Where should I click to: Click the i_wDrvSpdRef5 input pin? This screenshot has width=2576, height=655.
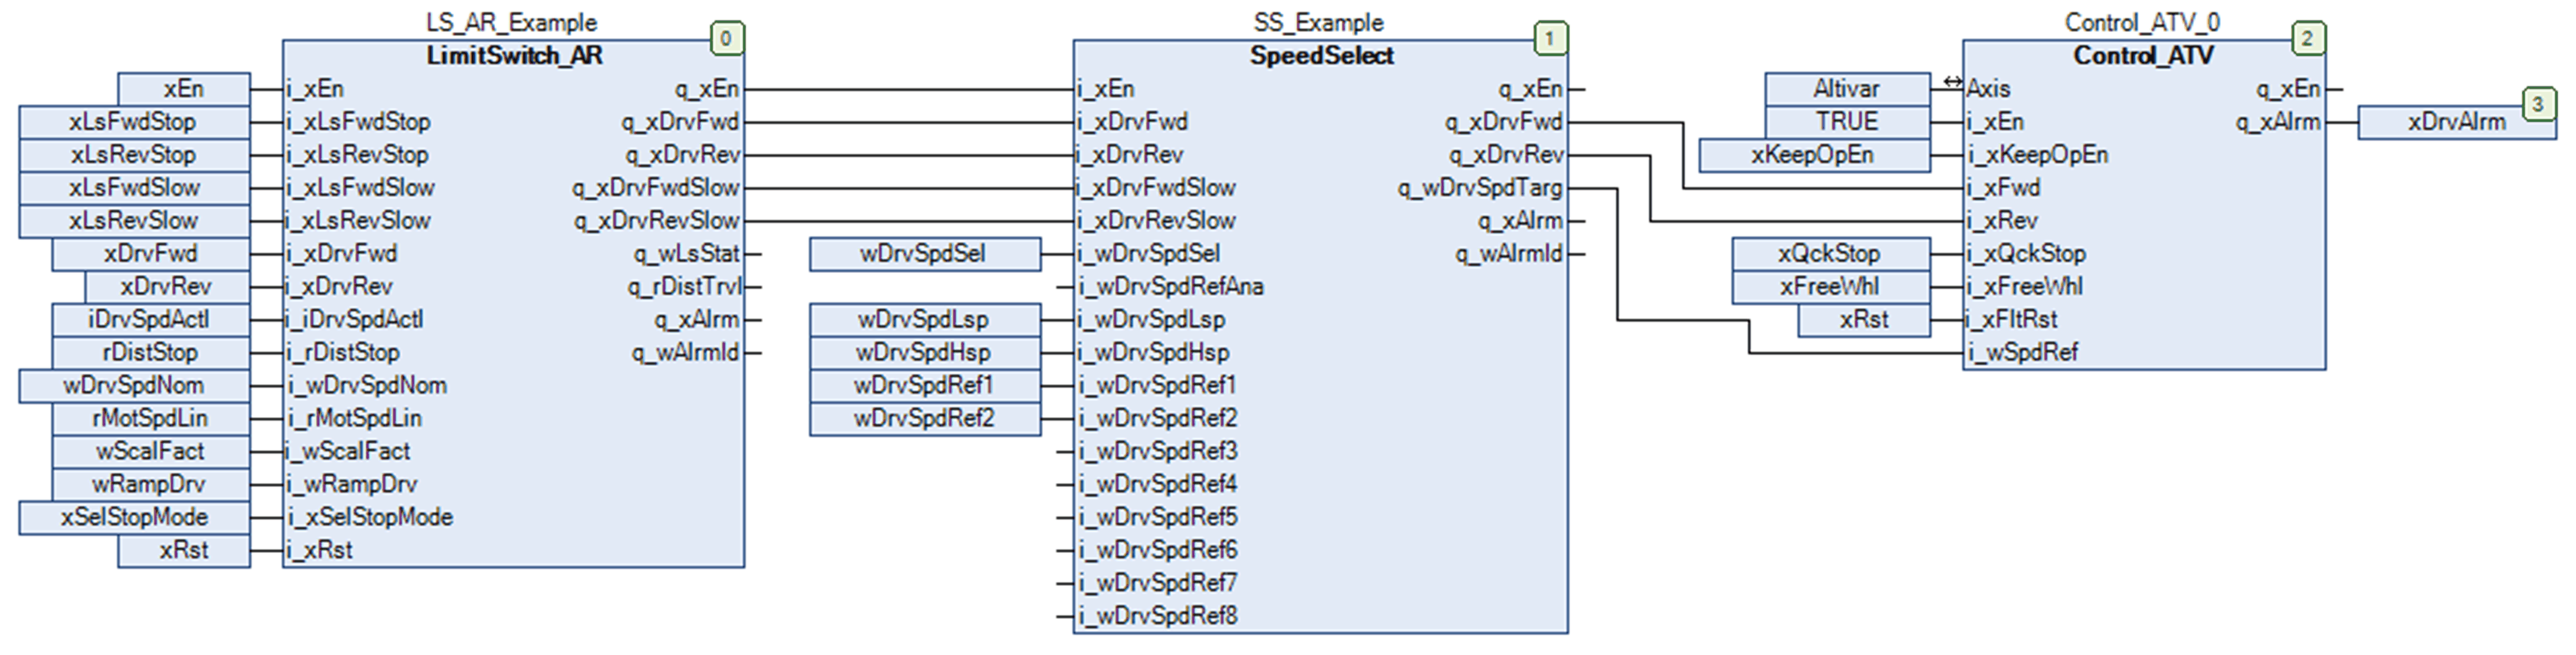click(x=1158, y=518)
